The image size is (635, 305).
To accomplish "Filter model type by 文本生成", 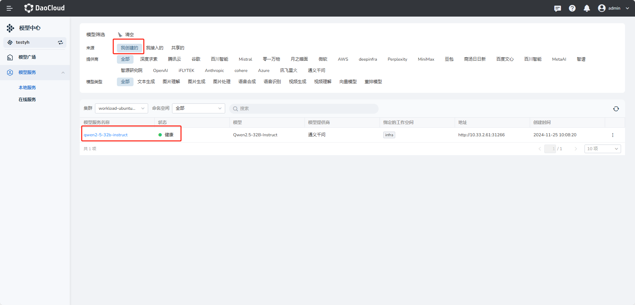I will [146, 82].
